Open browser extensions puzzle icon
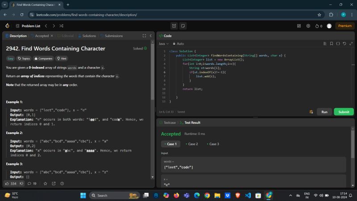Viewport: 357px width, 201px height. point(331,15)
